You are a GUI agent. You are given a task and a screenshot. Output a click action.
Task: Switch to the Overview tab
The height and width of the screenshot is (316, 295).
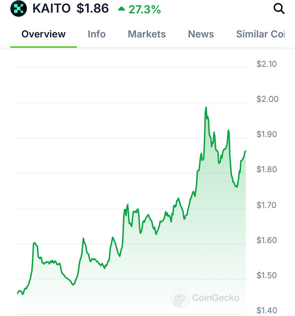coord(43,34)
